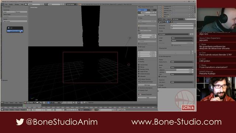
Task: Toggle visibility eye for the Sun object
Action: click(x=190, y=17)
